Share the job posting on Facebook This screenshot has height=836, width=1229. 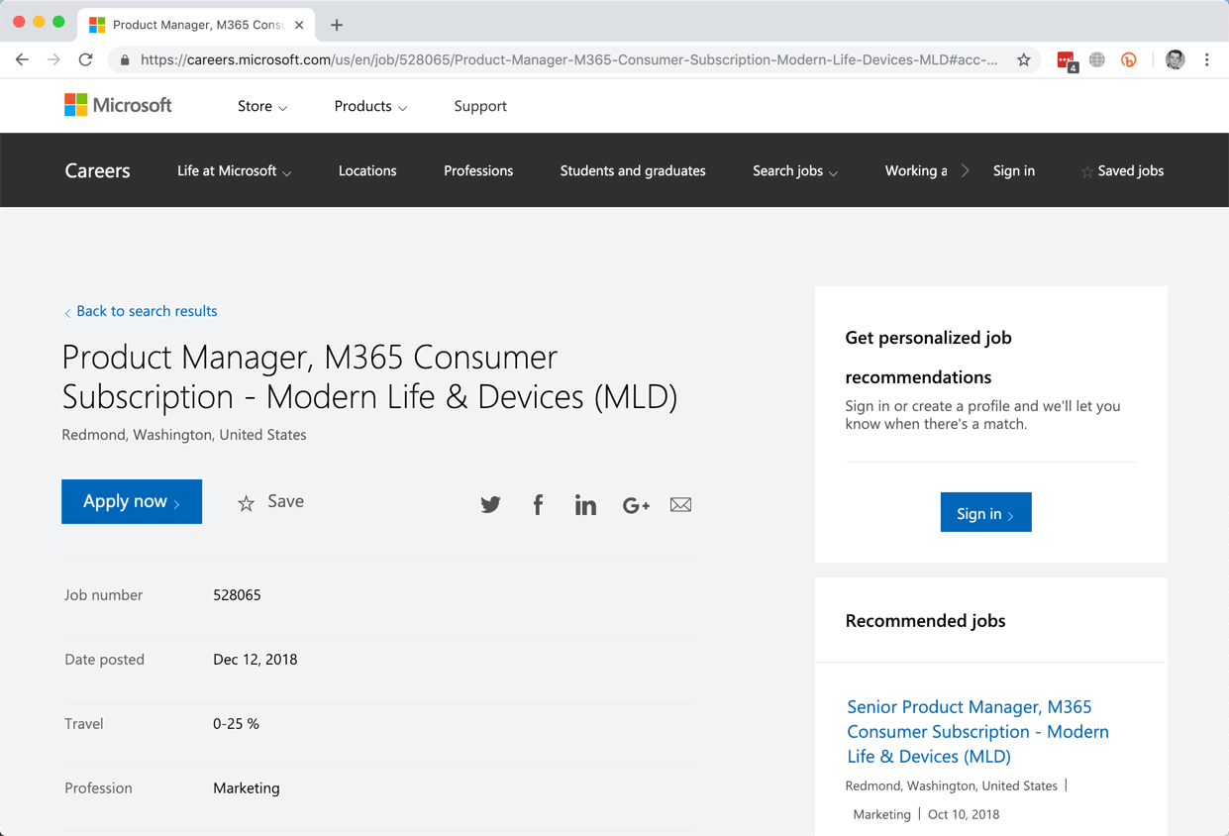[x=538, y=504]
